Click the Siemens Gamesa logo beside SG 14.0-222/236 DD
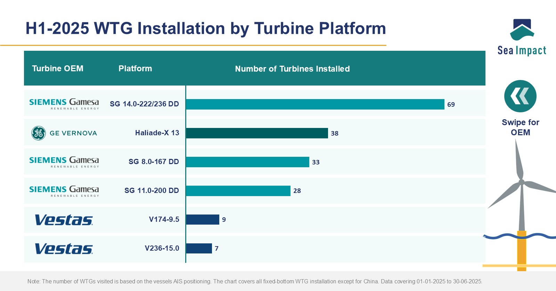Image resolution: width=556 pixels, height=291 pixels. pos(64,104)
